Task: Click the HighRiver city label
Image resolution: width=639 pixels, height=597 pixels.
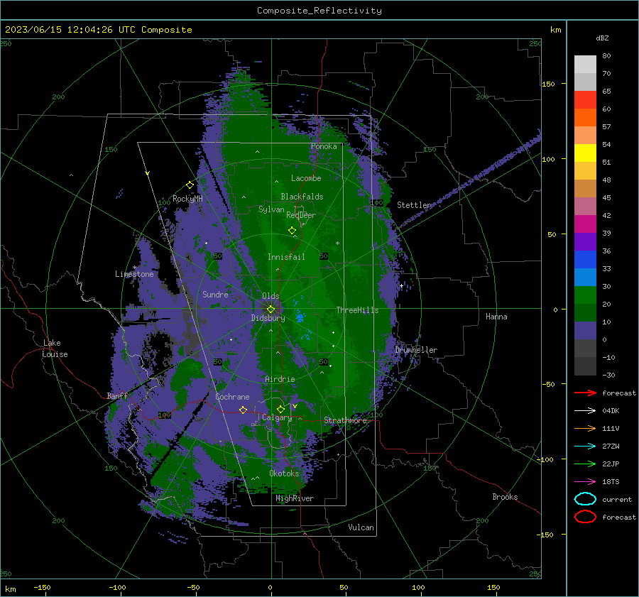Action: click(295, 498)
